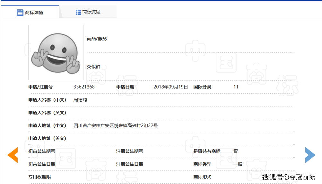Click the 国际分类 label
This screenshot has width=322, height=184.
[202, 87]
